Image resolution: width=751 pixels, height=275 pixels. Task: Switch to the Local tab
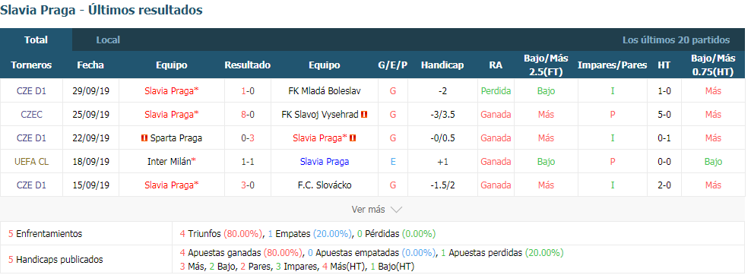[x=108, y=40]
